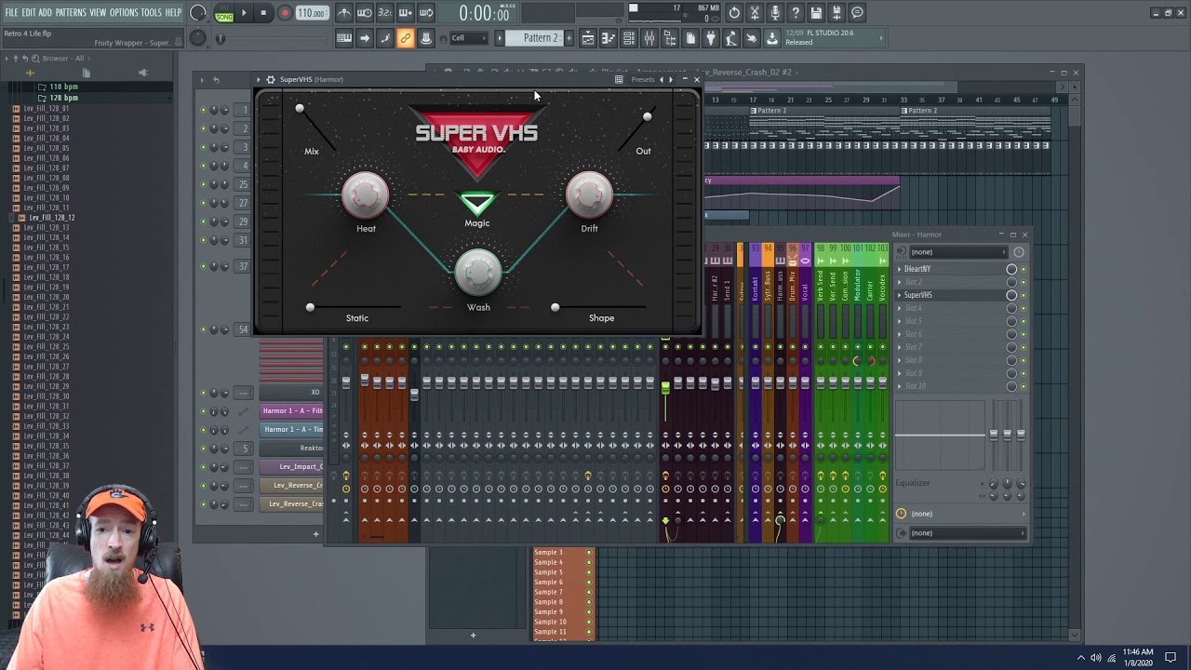Screen dimensions: 1191x670
Task: Click the stamp tool icon in toolbar
Action: (x=426, y=38)
